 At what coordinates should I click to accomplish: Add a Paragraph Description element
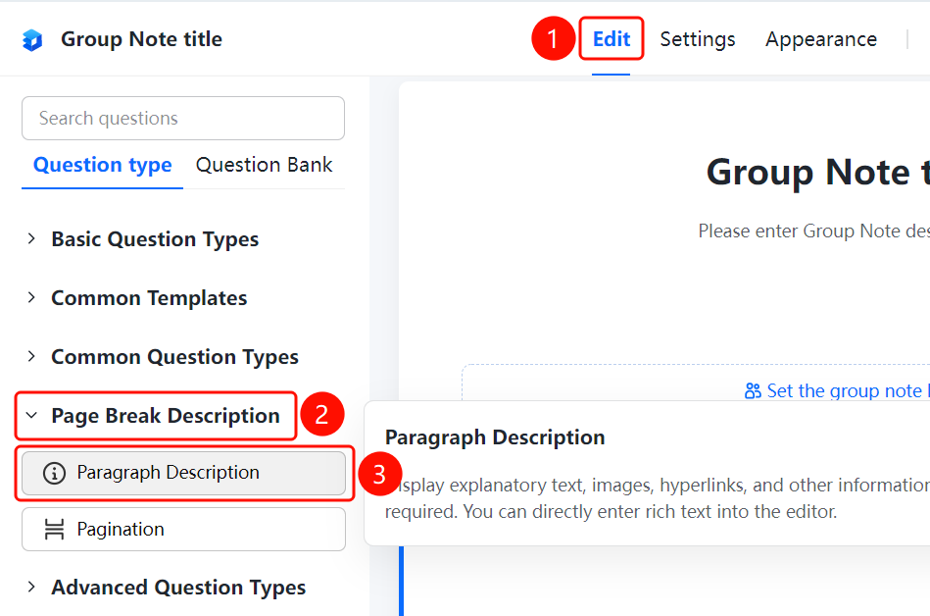184,473
